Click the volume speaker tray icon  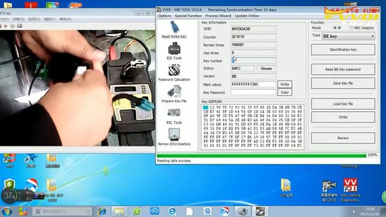[x=354, y=212]
